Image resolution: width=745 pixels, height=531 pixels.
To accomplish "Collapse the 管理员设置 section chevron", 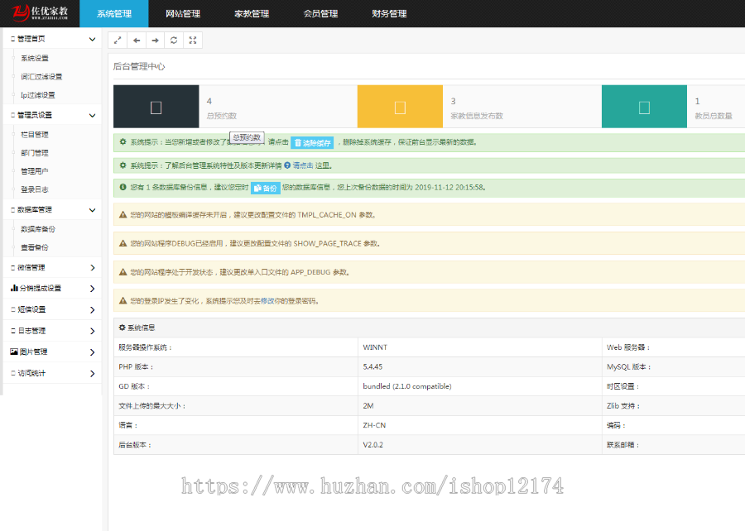I will click(92, 115).
